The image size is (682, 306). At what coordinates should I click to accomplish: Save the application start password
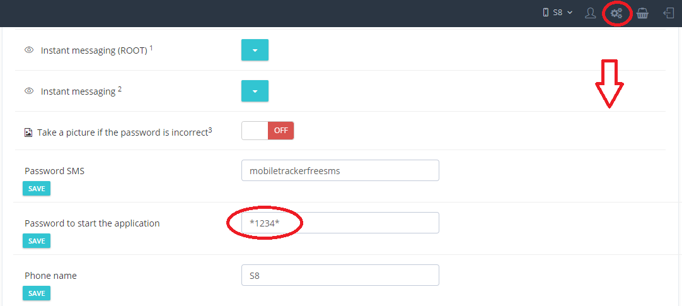[37, 241]
